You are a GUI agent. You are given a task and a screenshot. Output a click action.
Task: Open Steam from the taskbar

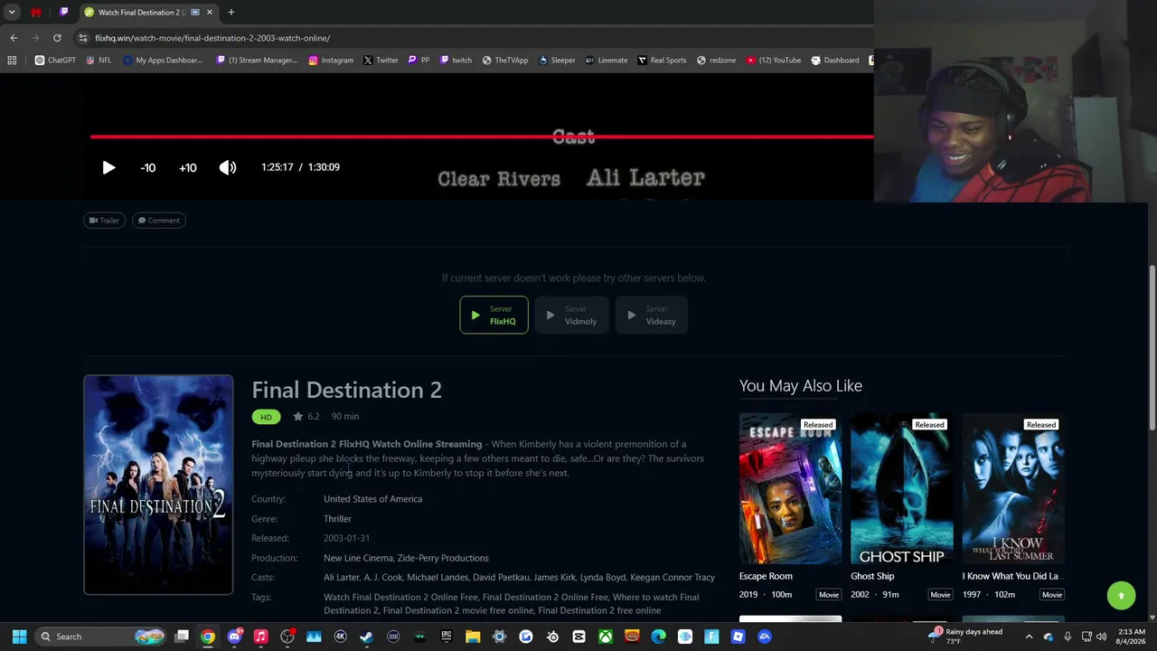[366, 637]
